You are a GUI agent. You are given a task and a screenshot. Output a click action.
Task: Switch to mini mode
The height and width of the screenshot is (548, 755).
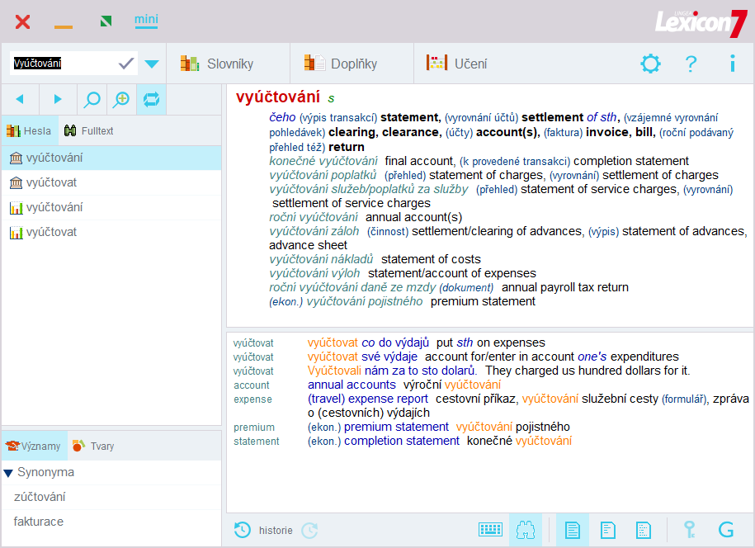(146, 21)
